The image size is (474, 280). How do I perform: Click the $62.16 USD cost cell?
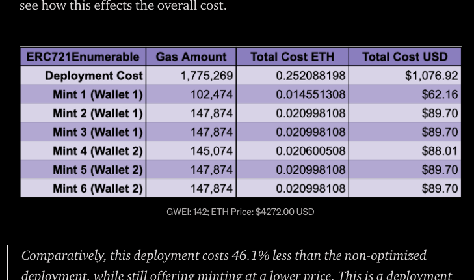click(440, 94)
